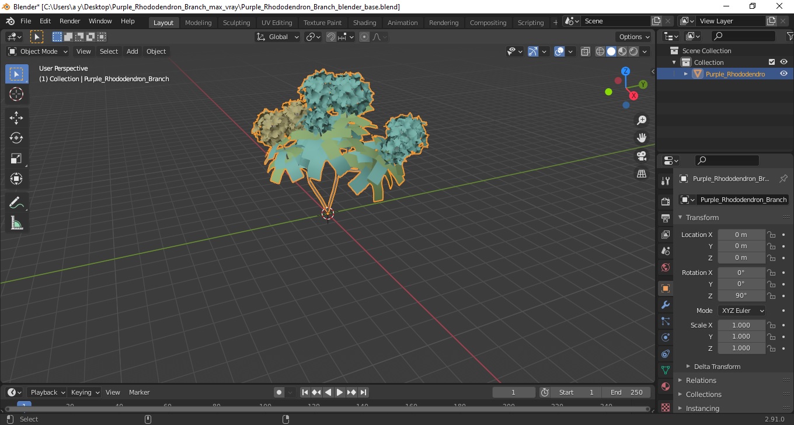Image resolution: width=794 pixels, height=425 pixels.
Task: Switch to Wireframe viewport shading
Action: [x=600, y=51]
